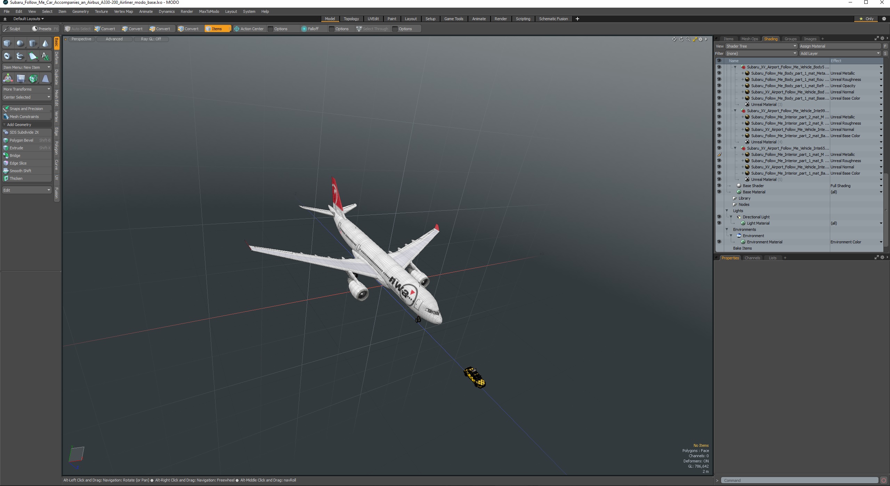This screenshot has width=890, height=486.
Task: Click the Assign Material button
Action: tap(840, 46)
